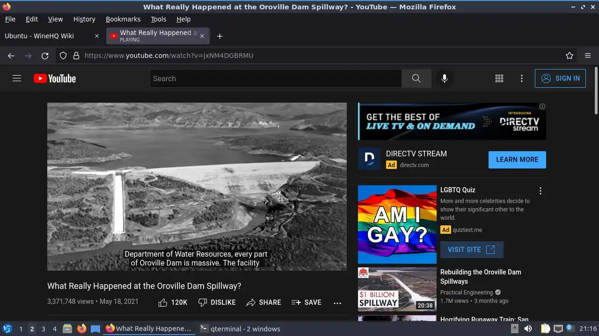
Task: Open the View menu
Action: (55, 19)
